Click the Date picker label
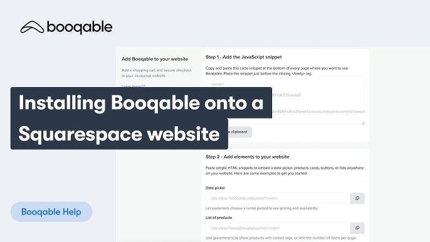This screenshot has width=430, height=242. (x=215, y=188)
